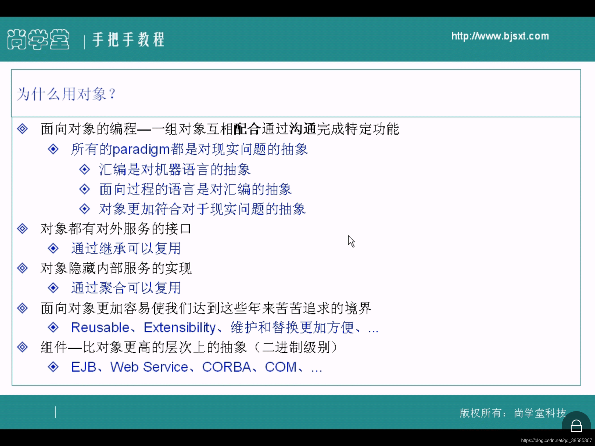The width and height of the screenshot is (595, 446).
Task: Click the 对象更加符合对于现实问题的抽象 text
Action: click(202, 209)
